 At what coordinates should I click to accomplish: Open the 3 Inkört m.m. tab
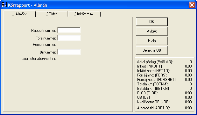pyautogui.click(x=84, y=14)
